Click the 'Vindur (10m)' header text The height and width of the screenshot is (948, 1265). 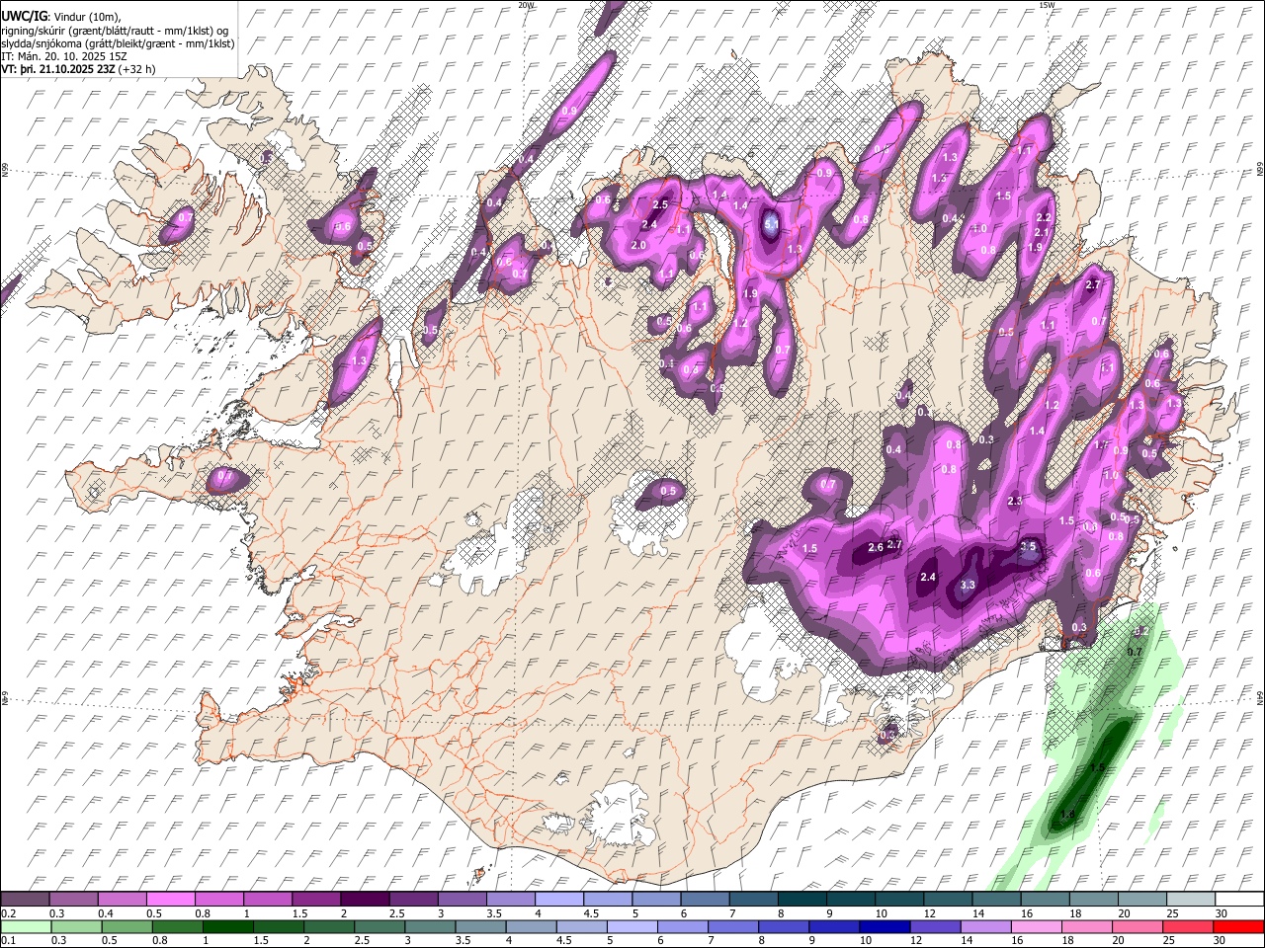[85, 17]
